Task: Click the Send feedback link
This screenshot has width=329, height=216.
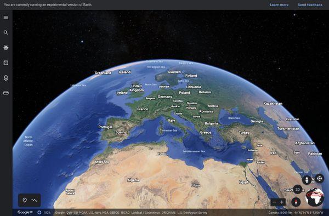Action: [310, 5]
